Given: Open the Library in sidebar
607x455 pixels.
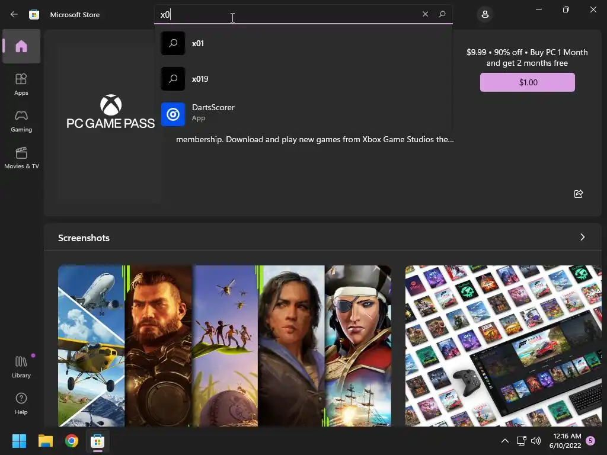Looking at the screenshot, I should pyautogui.click(x=21, y=367).
